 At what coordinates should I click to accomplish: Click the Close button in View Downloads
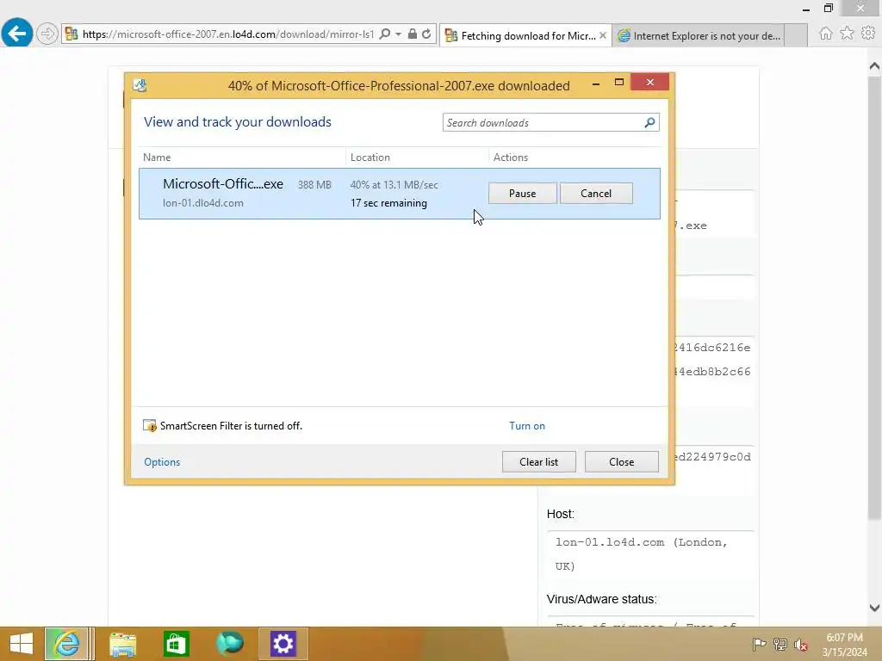[x=622, y=462]
